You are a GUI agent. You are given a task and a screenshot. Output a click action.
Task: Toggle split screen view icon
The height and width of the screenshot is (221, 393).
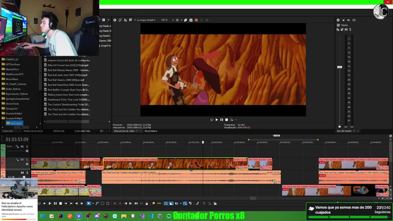click(130, 20)
